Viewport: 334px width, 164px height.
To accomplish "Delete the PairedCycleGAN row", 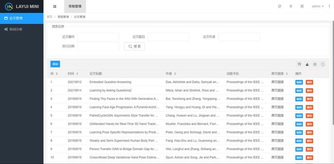I will click(309, 116).
